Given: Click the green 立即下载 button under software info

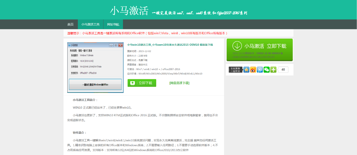Looking at the screenshot, I should (142, 83).
